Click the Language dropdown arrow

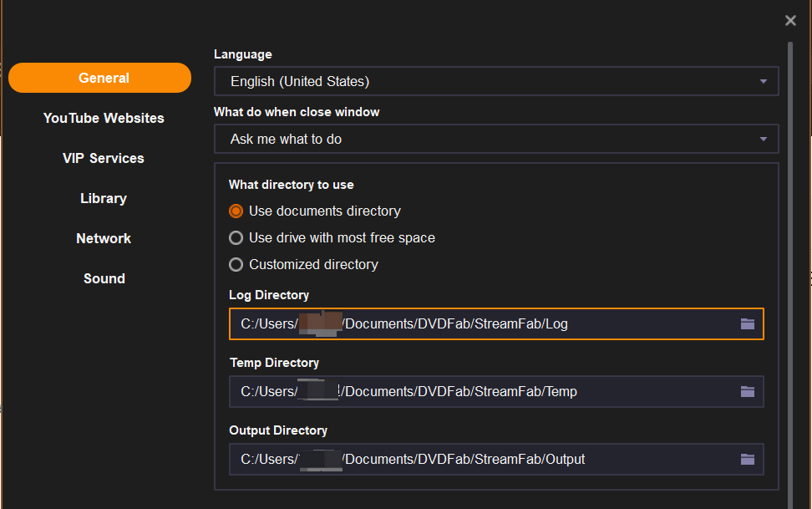point(764,81)
